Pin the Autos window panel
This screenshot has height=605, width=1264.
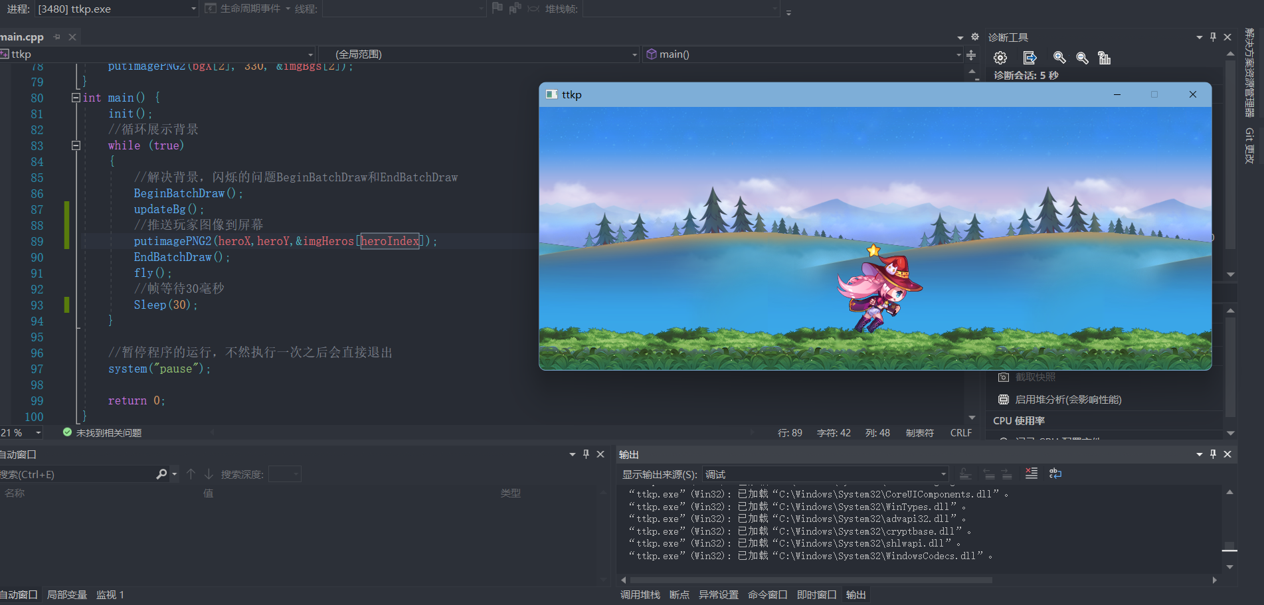coord(586,454)
